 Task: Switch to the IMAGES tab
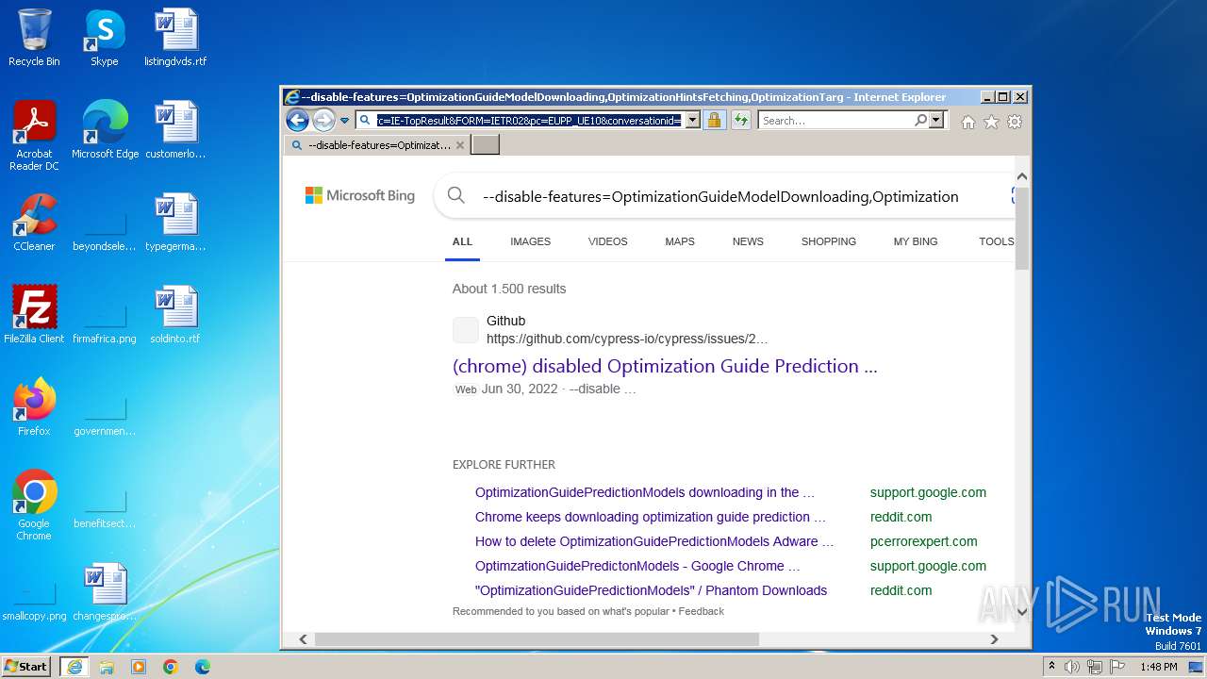pyautogui.click(x=530, y=241)
